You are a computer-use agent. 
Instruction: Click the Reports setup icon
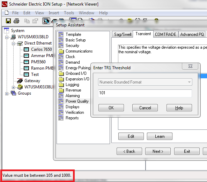(61, 118)
